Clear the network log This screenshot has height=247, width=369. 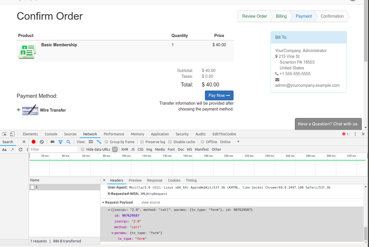pos(42,142)
